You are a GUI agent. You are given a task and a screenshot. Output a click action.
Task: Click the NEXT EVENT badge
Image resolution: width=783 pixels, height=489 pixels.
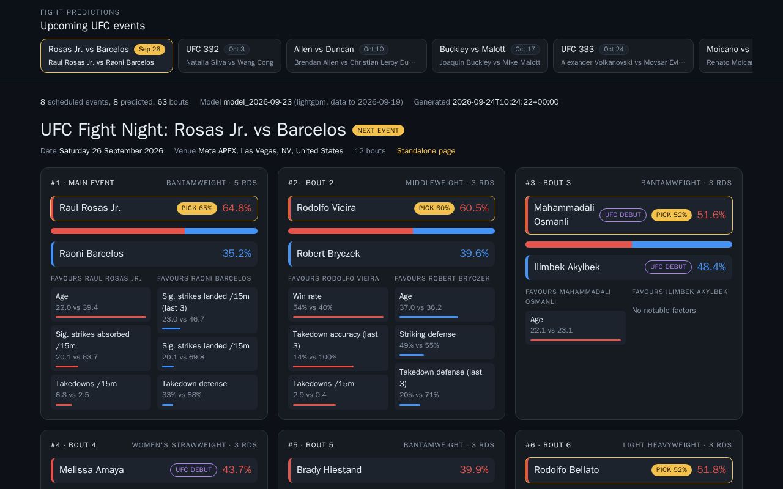pos(378,130)
